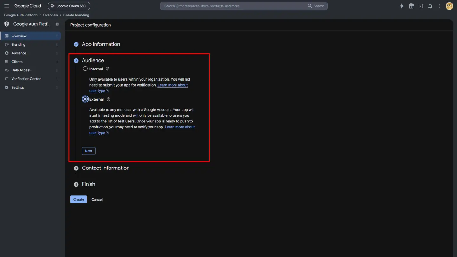This screenshot has width=457, height=257.
Task: Open the notifications bell
Action: [x=430, y=6]
